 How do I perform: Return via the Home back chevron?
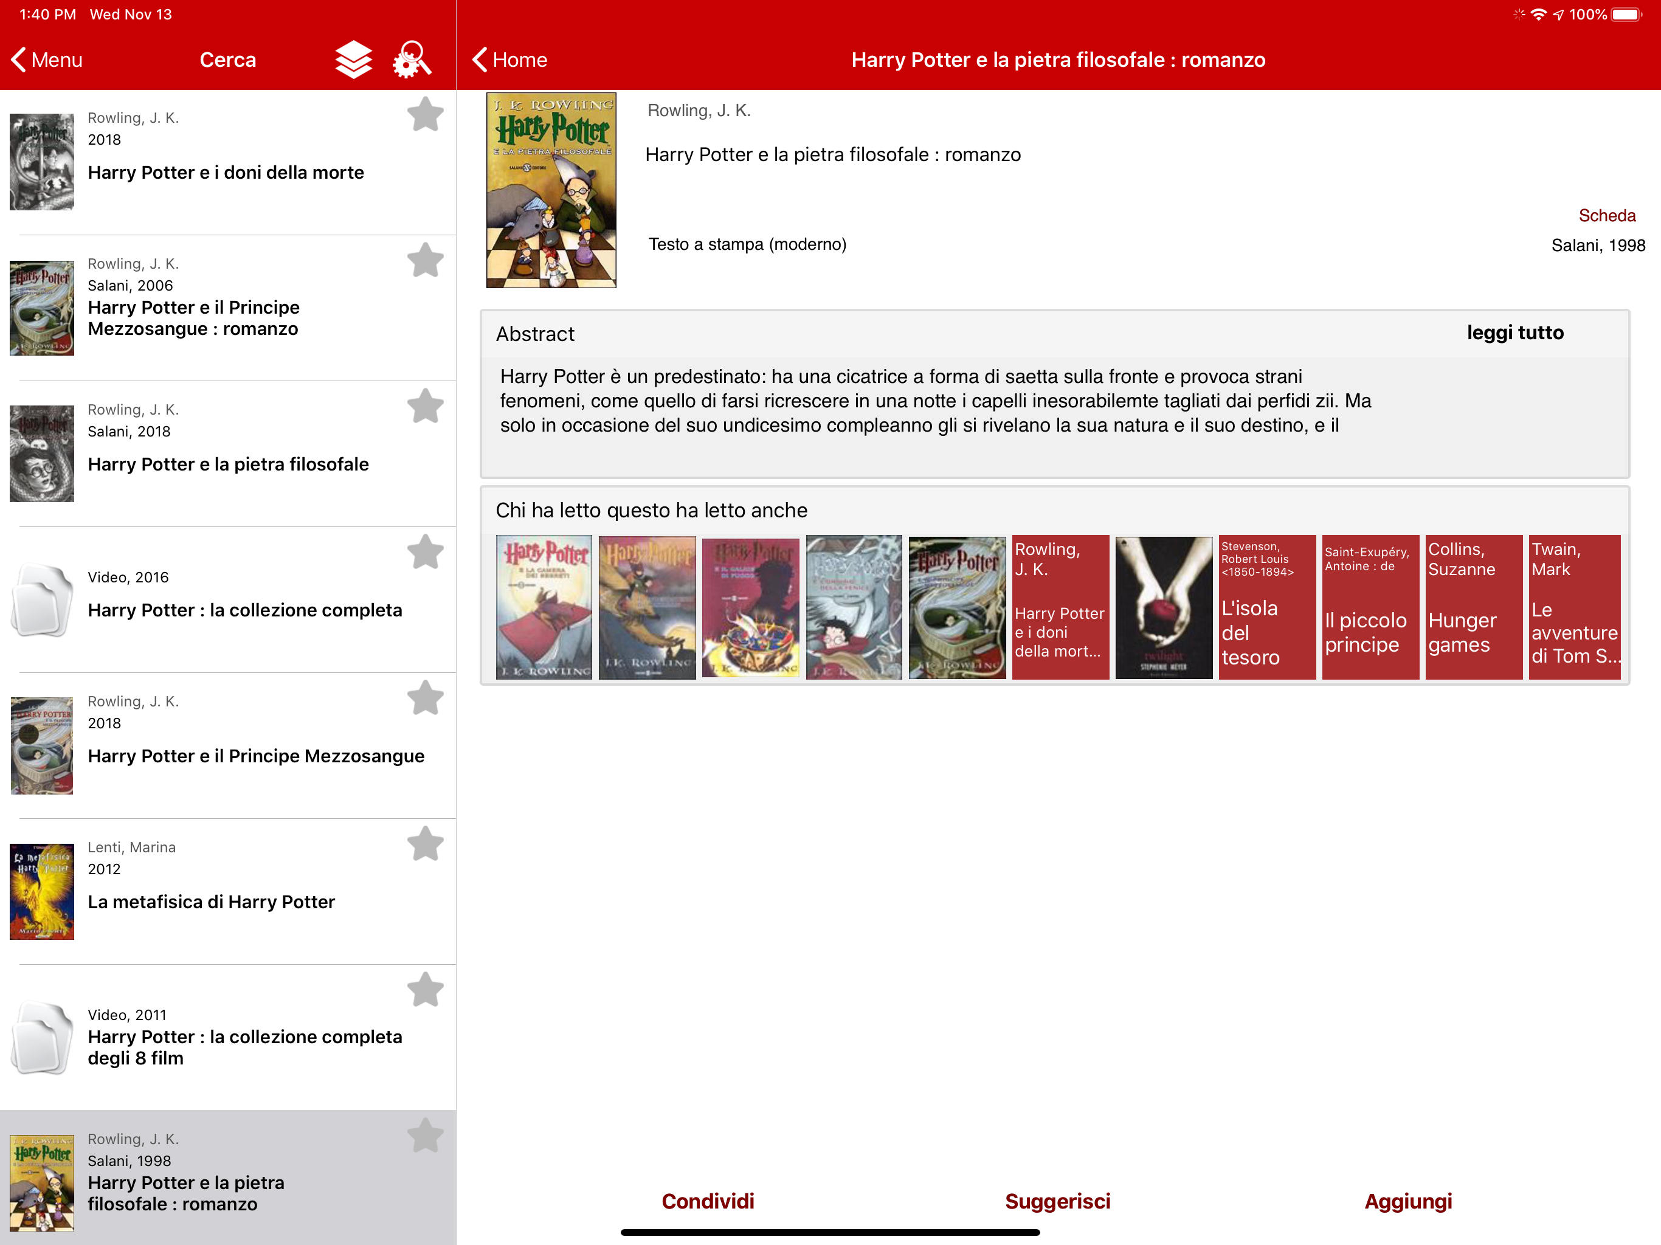[x=510, y=60]
